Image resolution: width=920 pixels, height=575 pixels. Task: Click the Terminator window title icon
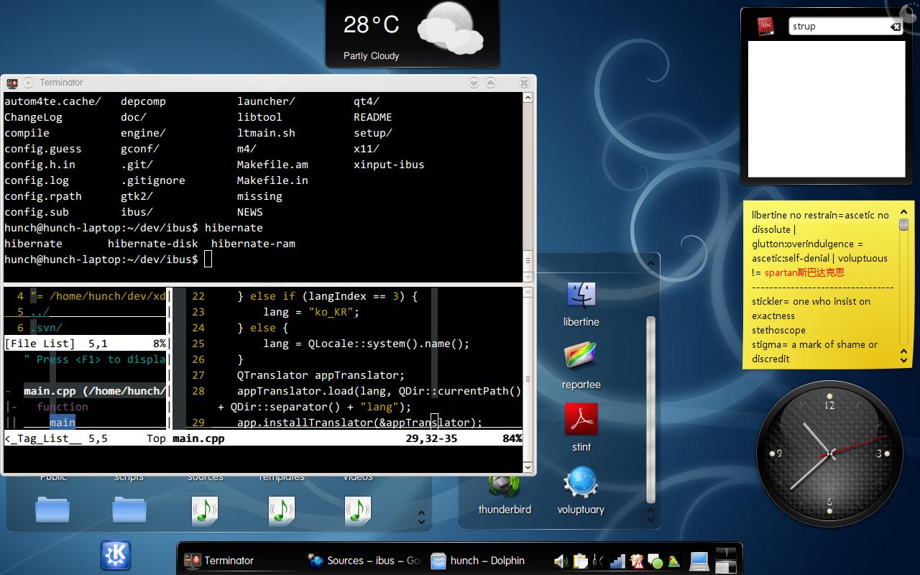(x=11, y=83)
